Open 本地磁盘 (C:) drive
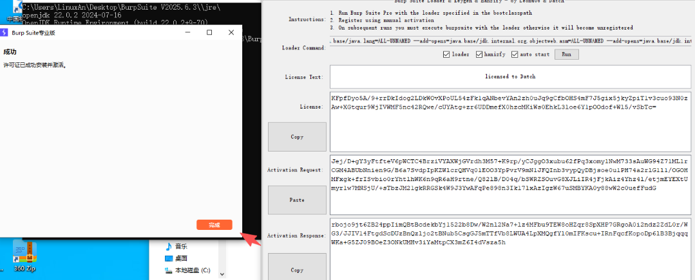Viewport: 695px width, 280px height. 193,270
